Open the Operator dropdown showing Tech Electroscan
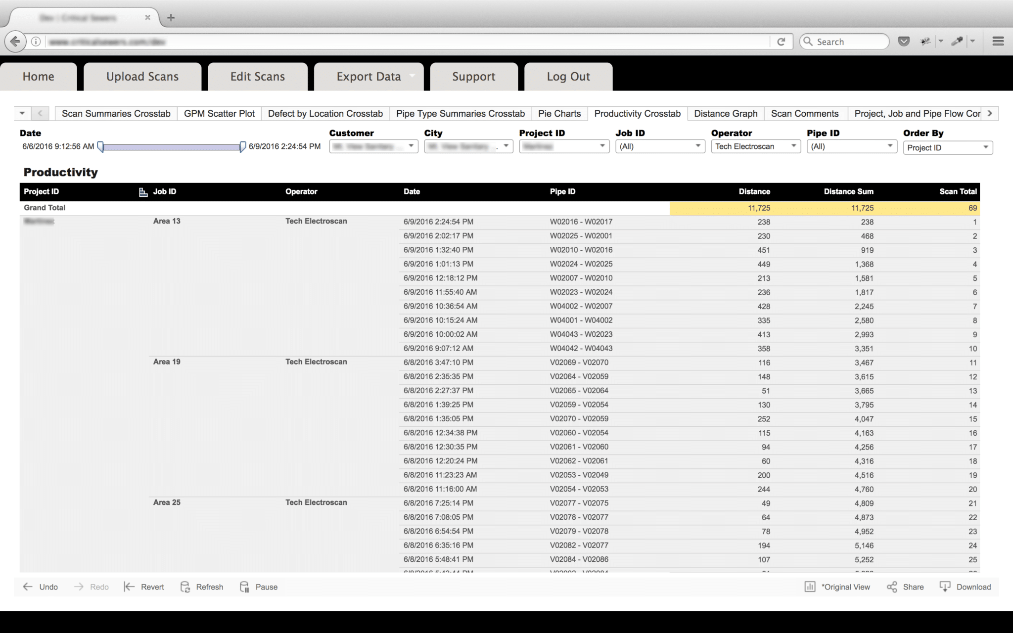This screenshot has height=633, width=1013. tap(755, 146)
